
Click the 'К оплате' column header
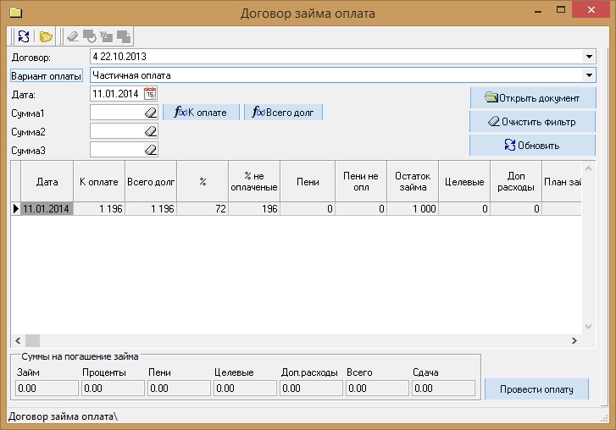tap(99, 182)
